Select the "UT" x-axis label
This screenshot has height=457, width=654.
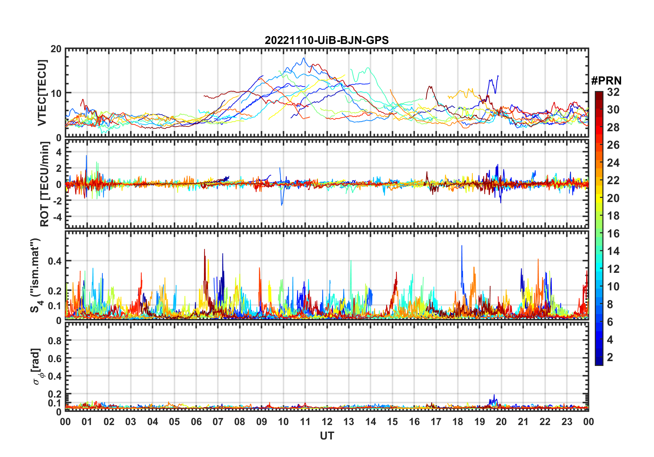point(327,436)
